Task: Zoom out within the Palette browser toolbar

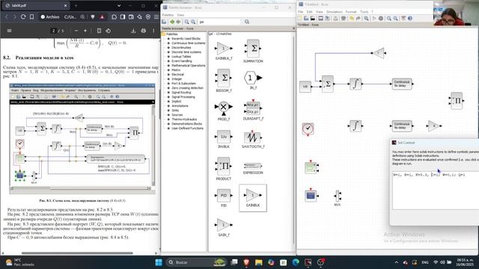Action: (193, 22)
